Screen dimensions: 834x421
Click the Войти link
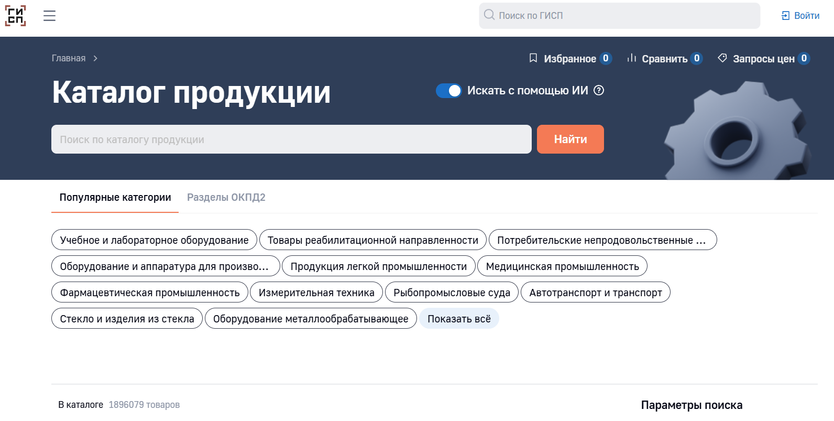(807, 16)
